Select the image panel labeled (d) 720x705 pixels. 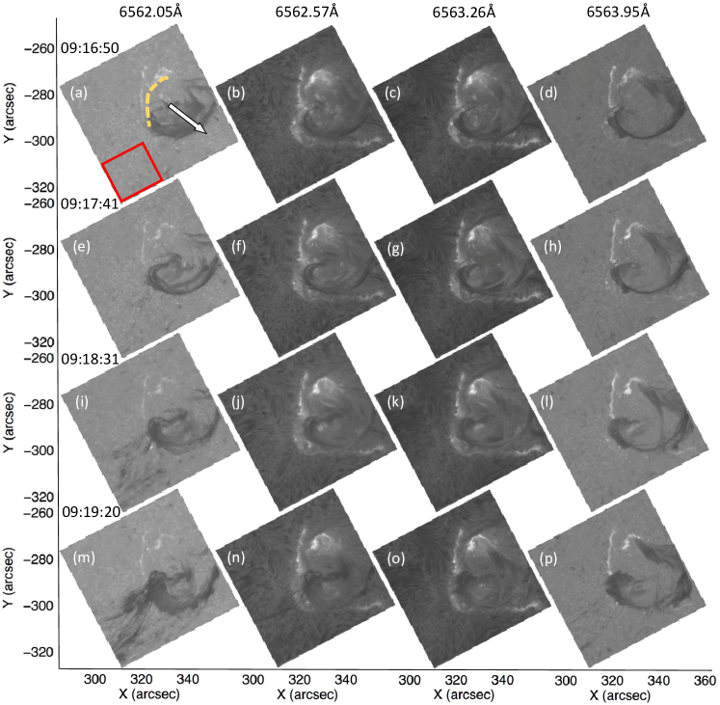617,114
